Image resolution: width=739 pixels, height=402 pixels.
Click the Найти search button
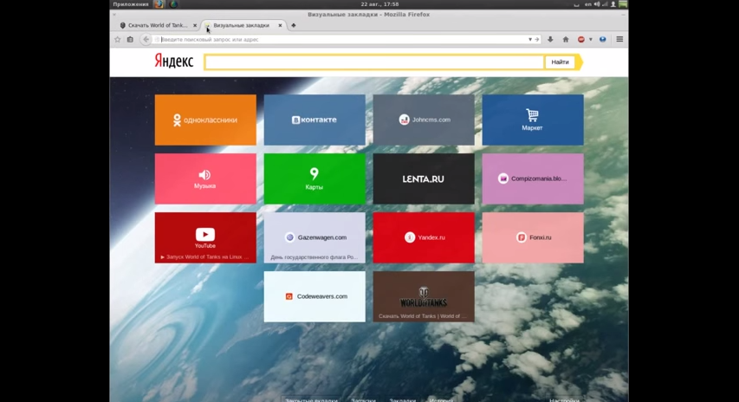click(560, 62)
